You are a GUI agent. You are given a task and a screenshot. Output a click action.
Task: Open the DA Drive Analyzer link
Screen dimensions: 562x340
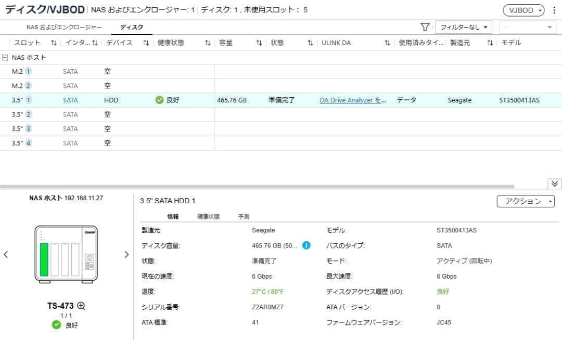pos(352,100)
